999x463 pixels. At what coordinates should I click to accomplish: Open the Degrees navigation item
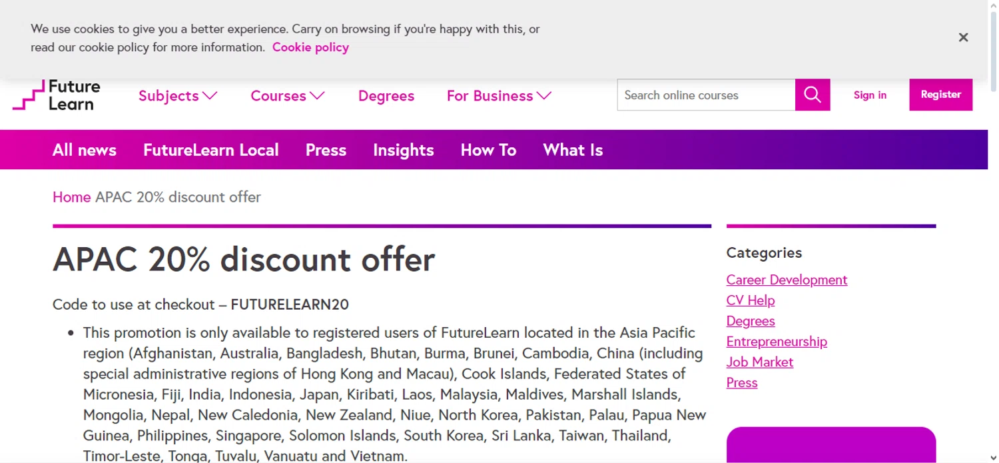pyautogui.click(x=386, y=96)
